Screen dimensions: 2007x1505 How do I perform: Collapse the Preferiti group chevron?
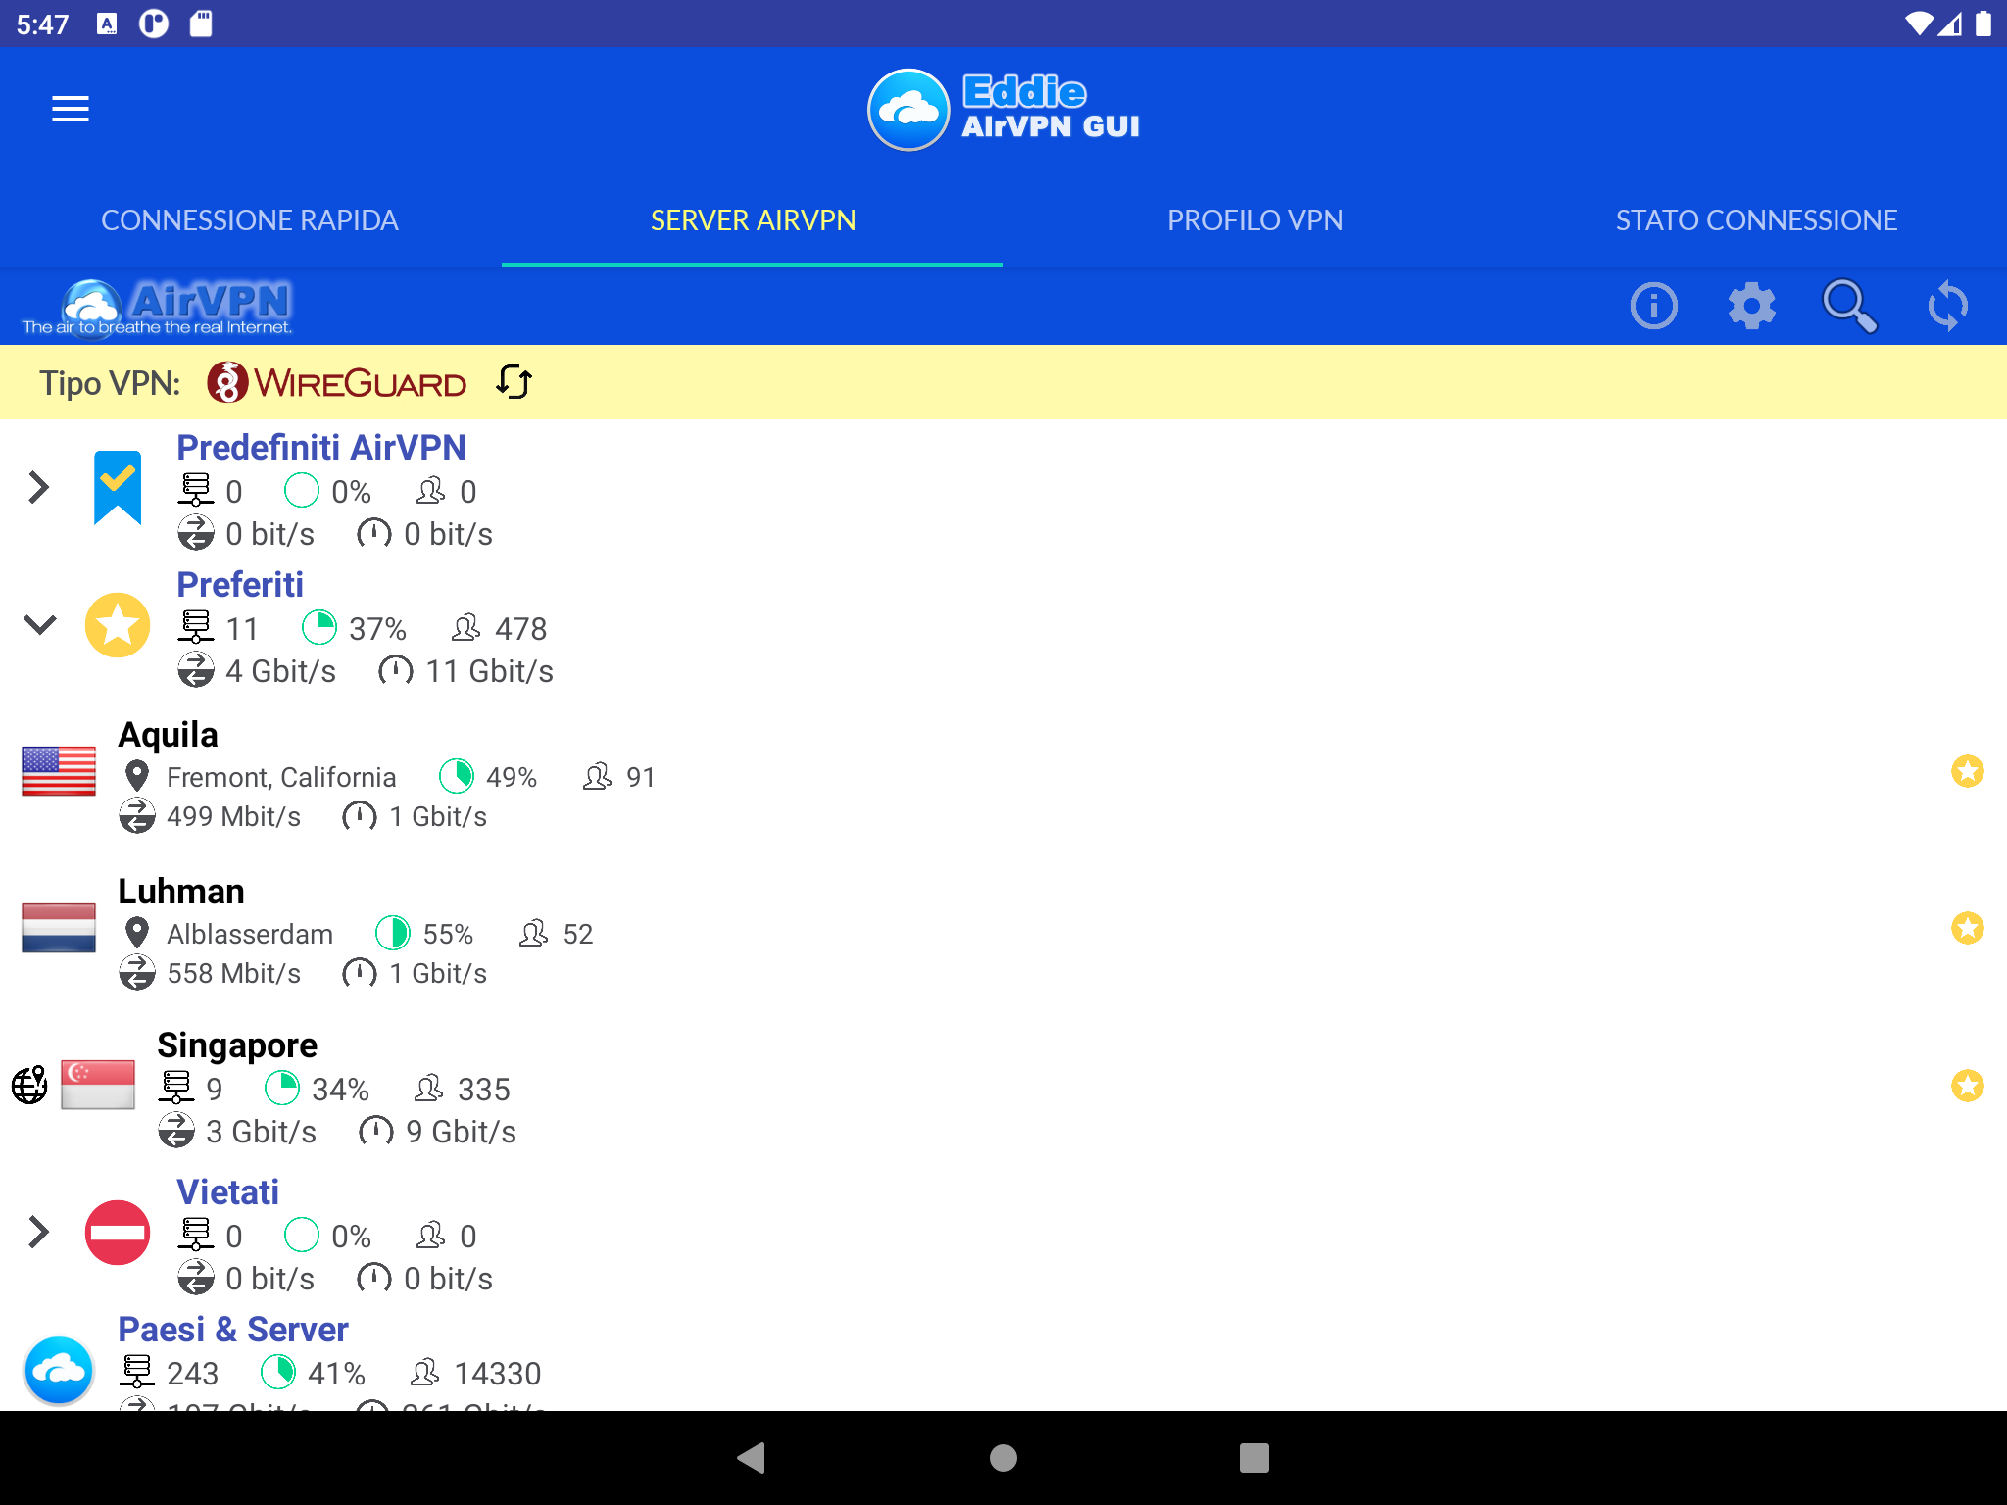coord(39,625)
